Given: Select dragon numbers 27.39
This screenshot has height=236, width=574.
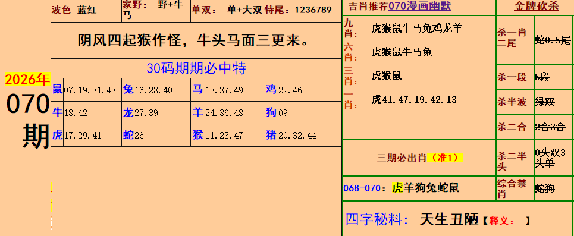Looking at the screenshot, I should click(146, 113).
